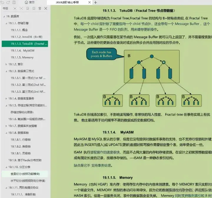Open bookmark 19.1.7. 数据库并发策略
The height and width of the screenshot is (198, 212).
[23, 126]
